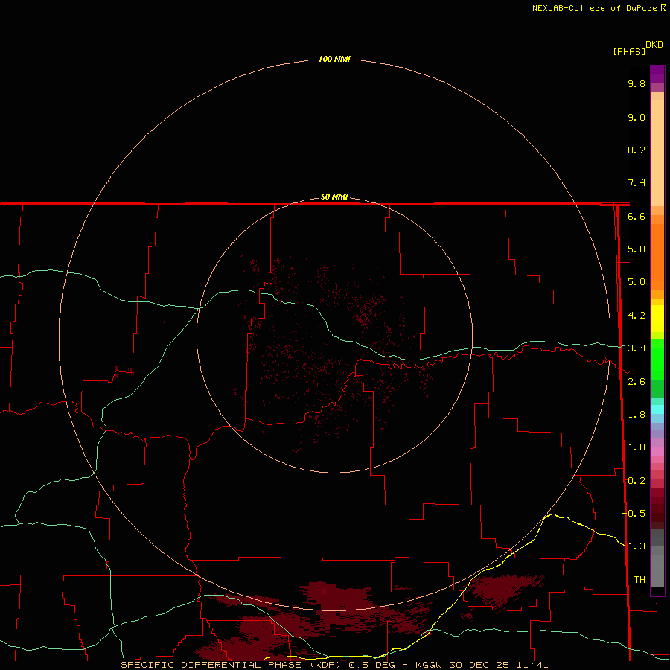
Task: Pick the purple band topping the color bar
Action: tap(657, 75)
